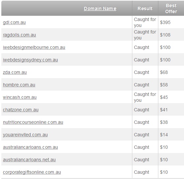This screenshot has height=179, width=184.
Task: Click the Best Offer column header
Action: tap(171, 9)
